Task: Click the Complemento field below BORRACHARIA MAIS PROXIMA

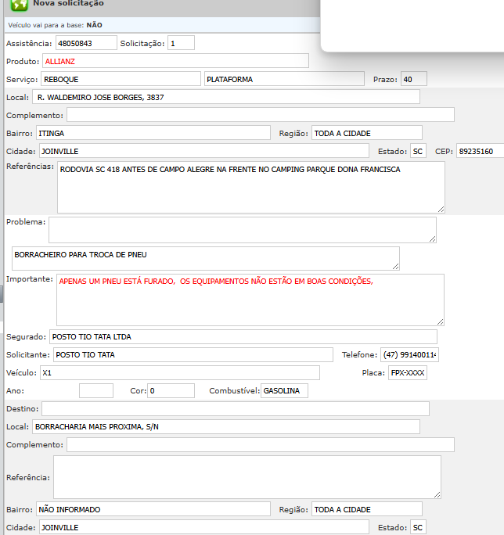Action: pyautogui.click(x=261, y=444)
